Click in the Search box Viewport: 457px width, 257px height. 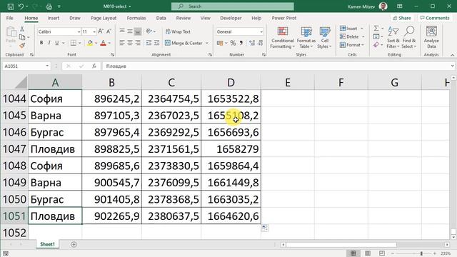(233, 6)
